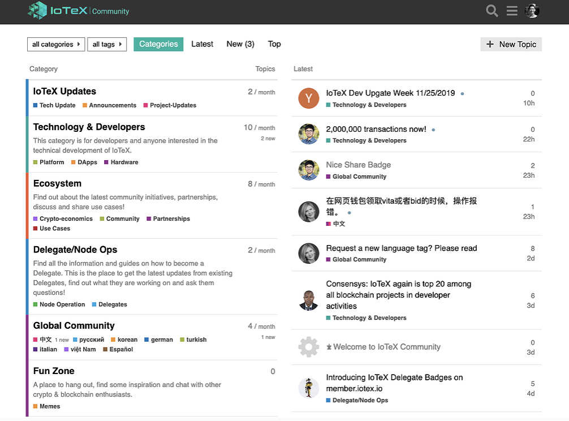Open topic Request a new language tag

402,248
